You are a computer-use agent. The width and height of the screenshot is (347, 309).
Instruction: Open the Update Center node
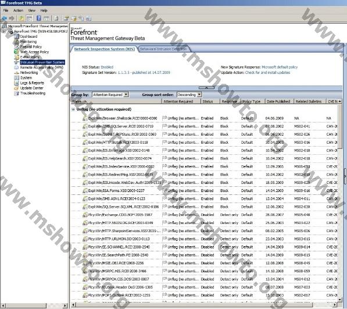(31, 88)
